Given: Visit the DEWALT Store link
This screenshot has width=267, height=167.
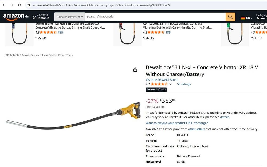Looking at the screenshot, I should tap(162, 80).
